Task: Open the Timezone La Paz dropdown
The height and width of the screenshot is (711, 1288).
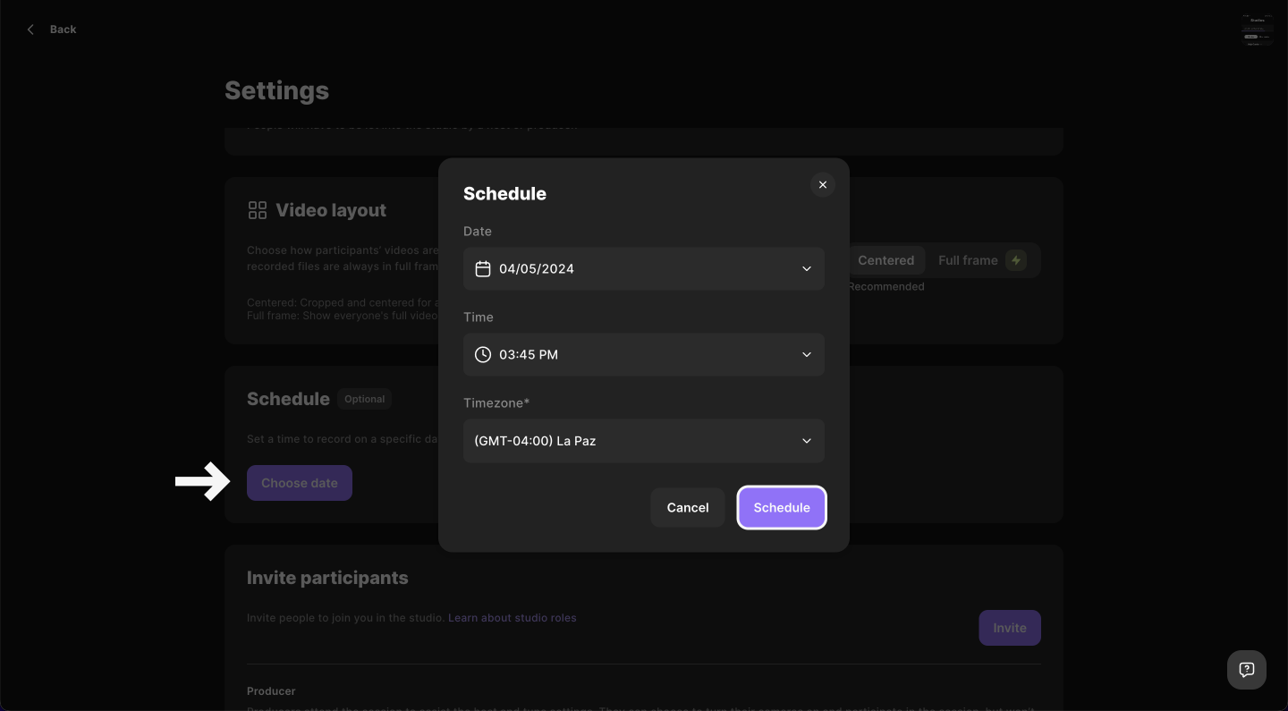Action: (x=644, y=441)
